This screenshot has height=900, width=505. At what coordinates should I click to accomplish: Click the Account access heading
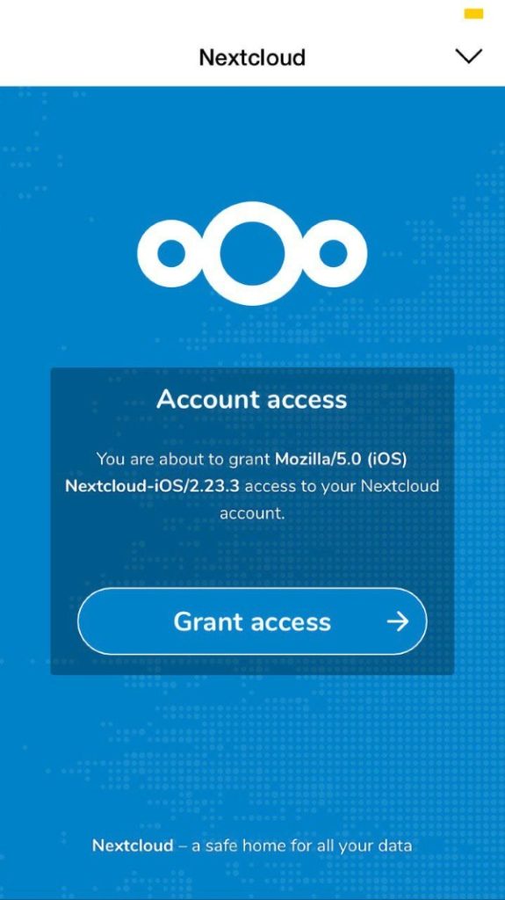click(252, 399)
